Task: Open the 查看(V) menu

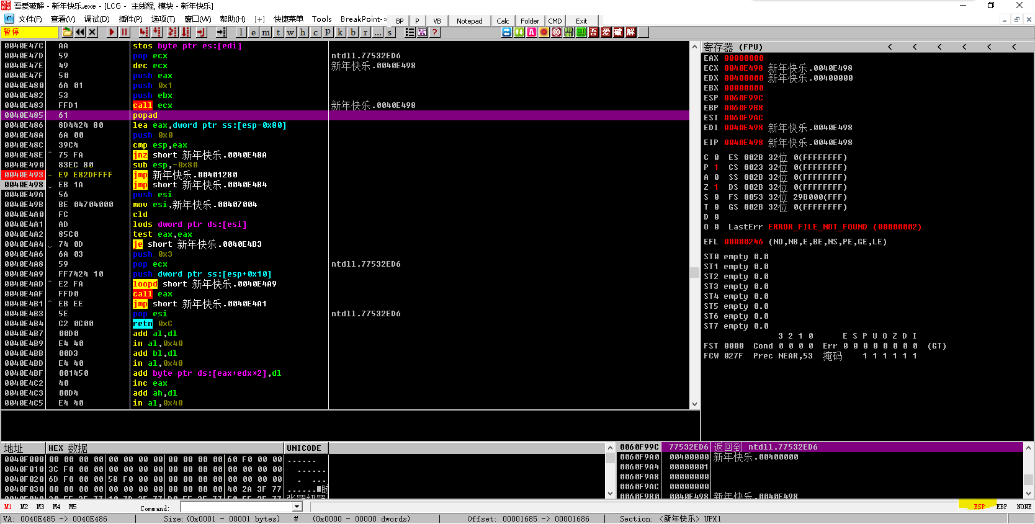Action: click(63, 19)
